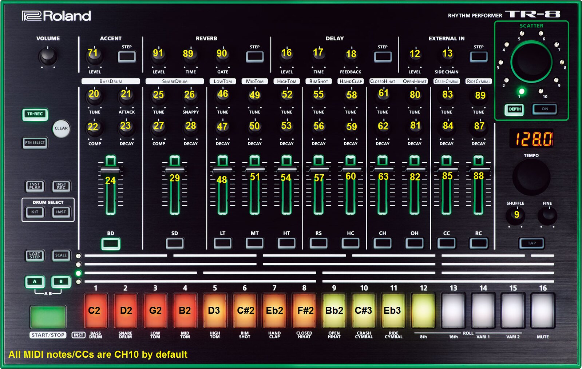Screen dimensions: 582x369
Task: Click step pad 2 labeled D2
Action: tap(125, 311)
